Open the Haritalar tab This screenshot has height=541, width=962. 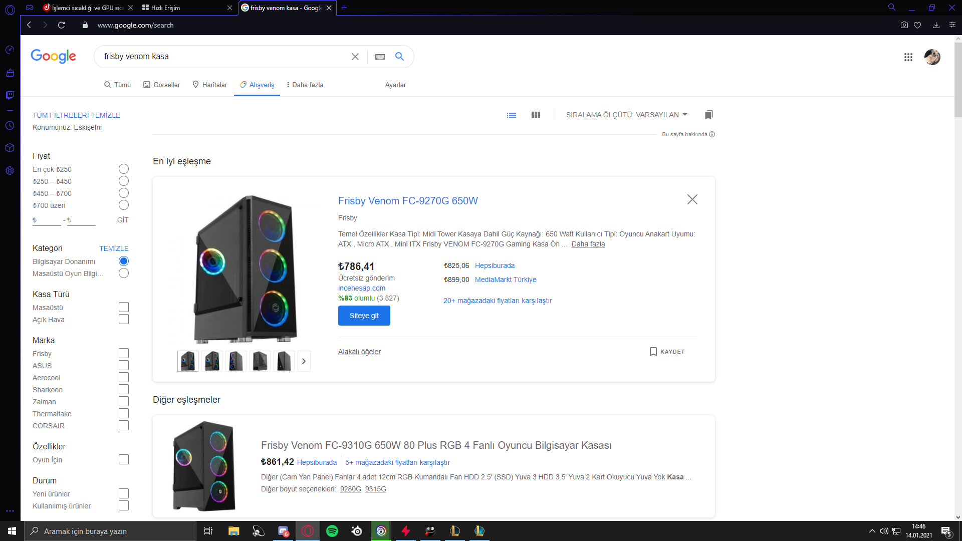click(210, 85)
